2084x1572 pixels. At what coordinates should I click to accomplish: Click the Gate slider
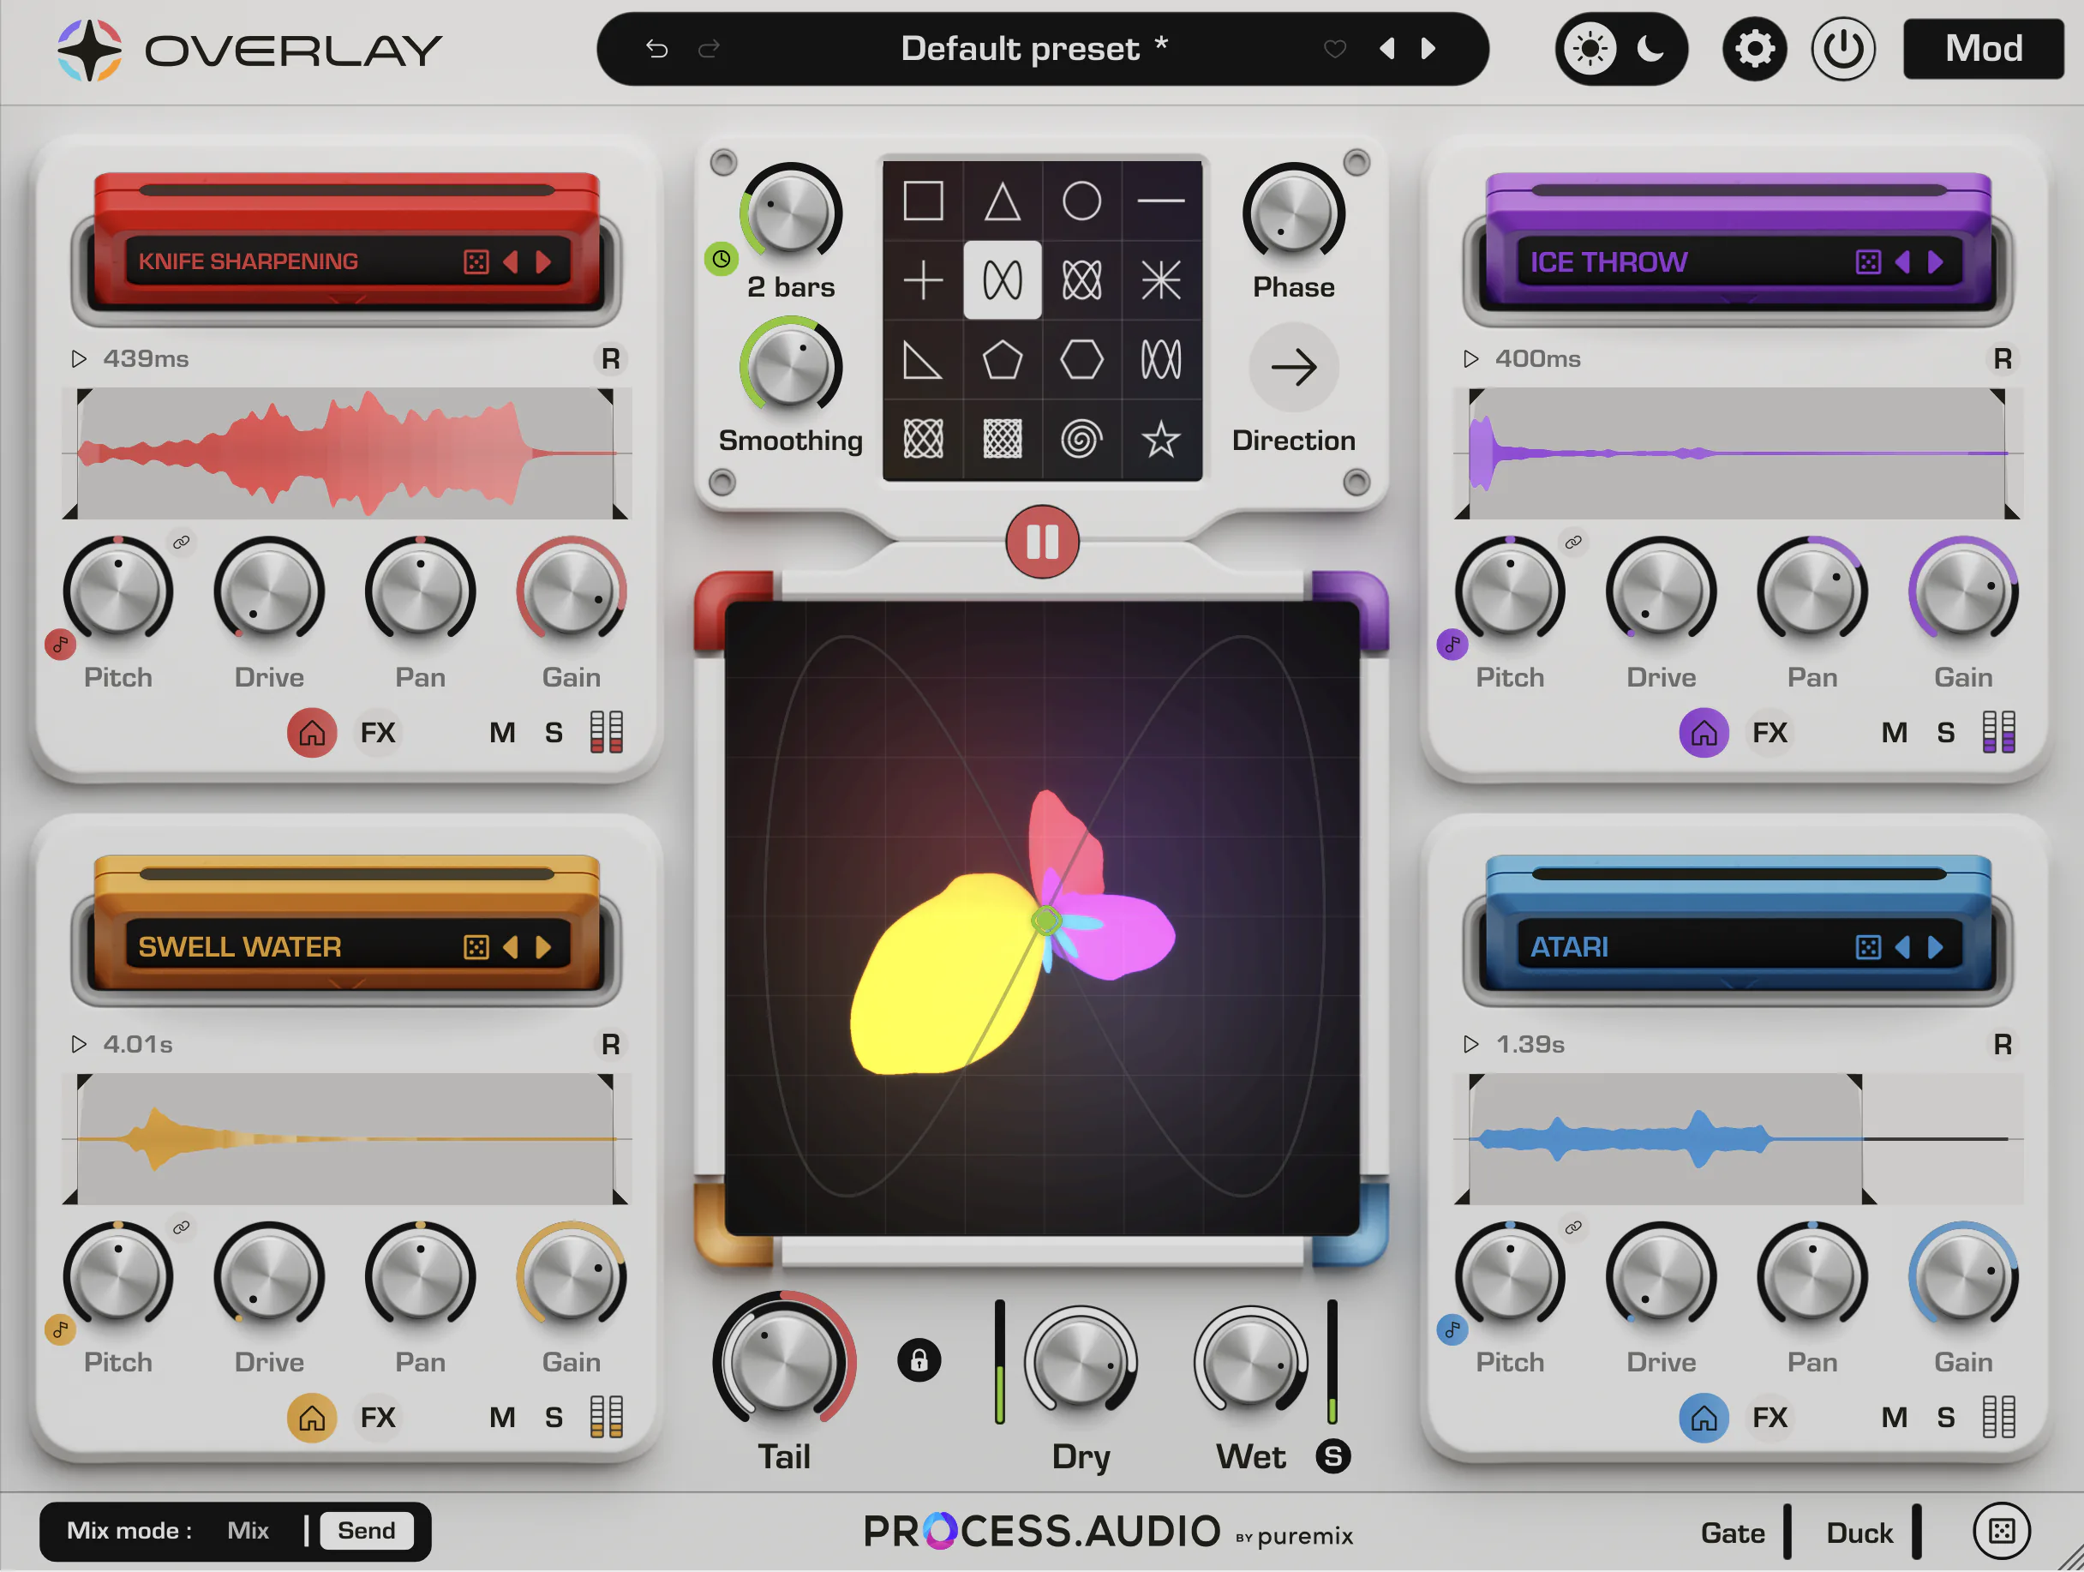[1788, 1532]
